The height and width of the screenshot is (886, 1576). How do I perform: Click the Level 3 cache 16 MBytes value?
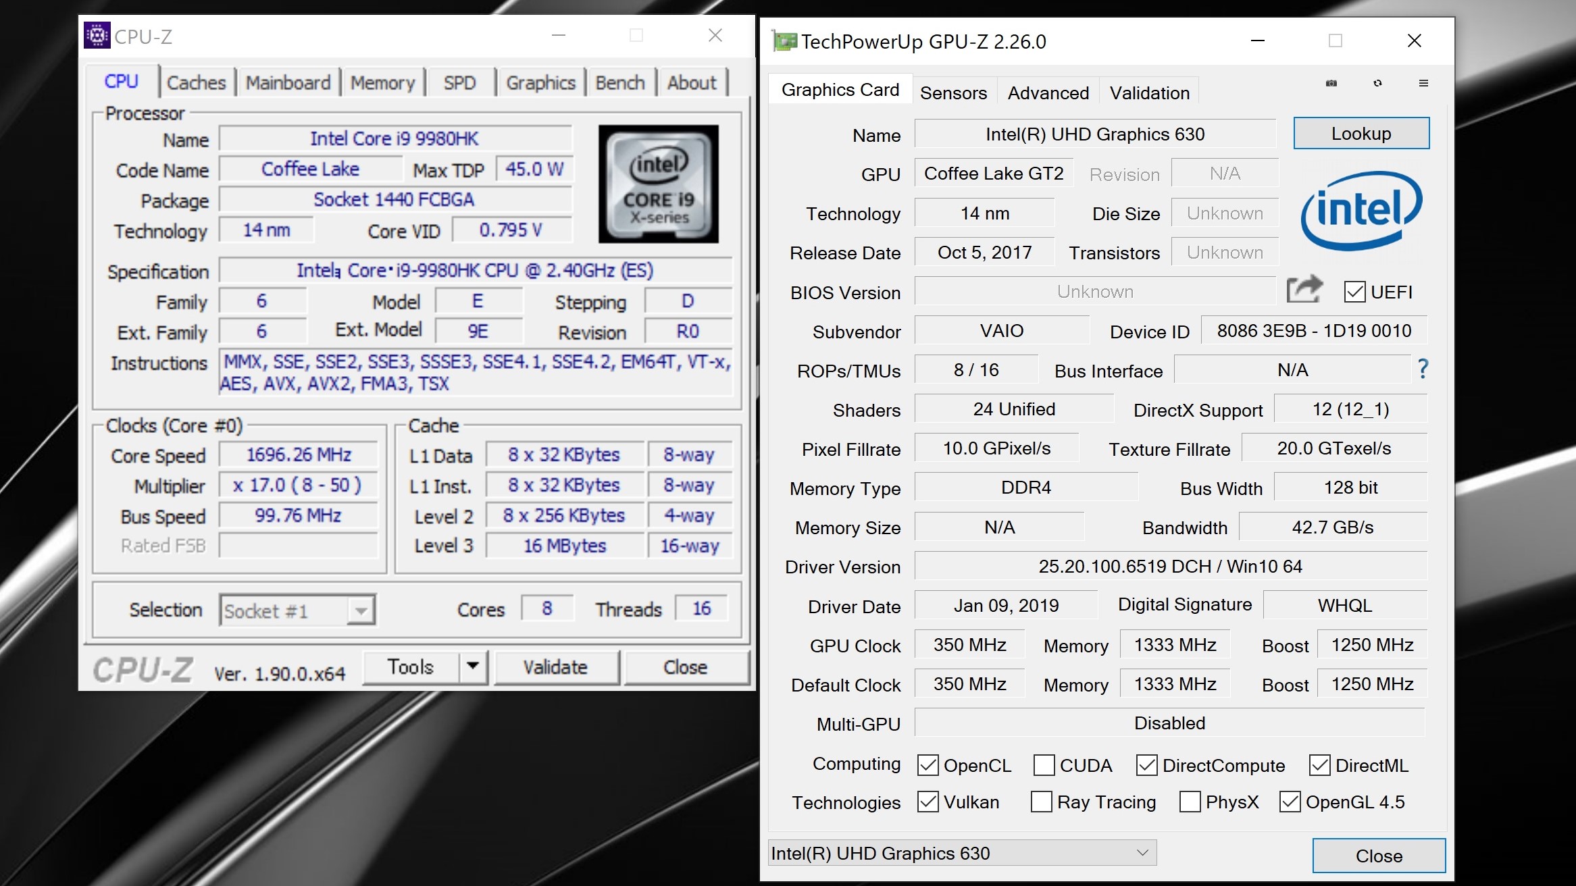click(x=565, y=546)
